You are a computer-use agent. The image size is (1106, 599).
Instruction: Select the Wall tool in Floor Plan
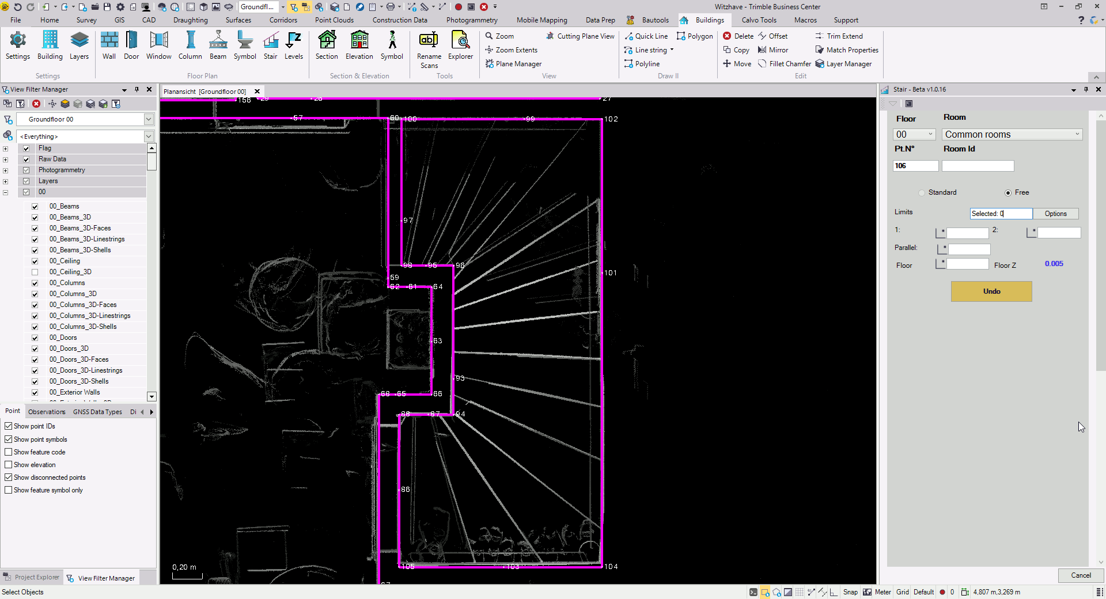[109, 46]
